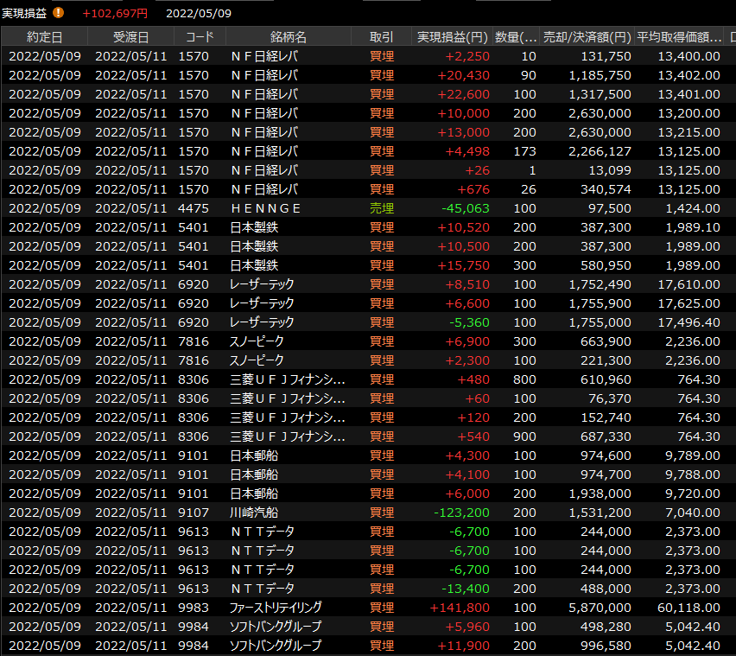This screenshot has width=736, height=656.
Task: Click the orange warning icon beside 実現損益
Action: [x=59, y=13]
